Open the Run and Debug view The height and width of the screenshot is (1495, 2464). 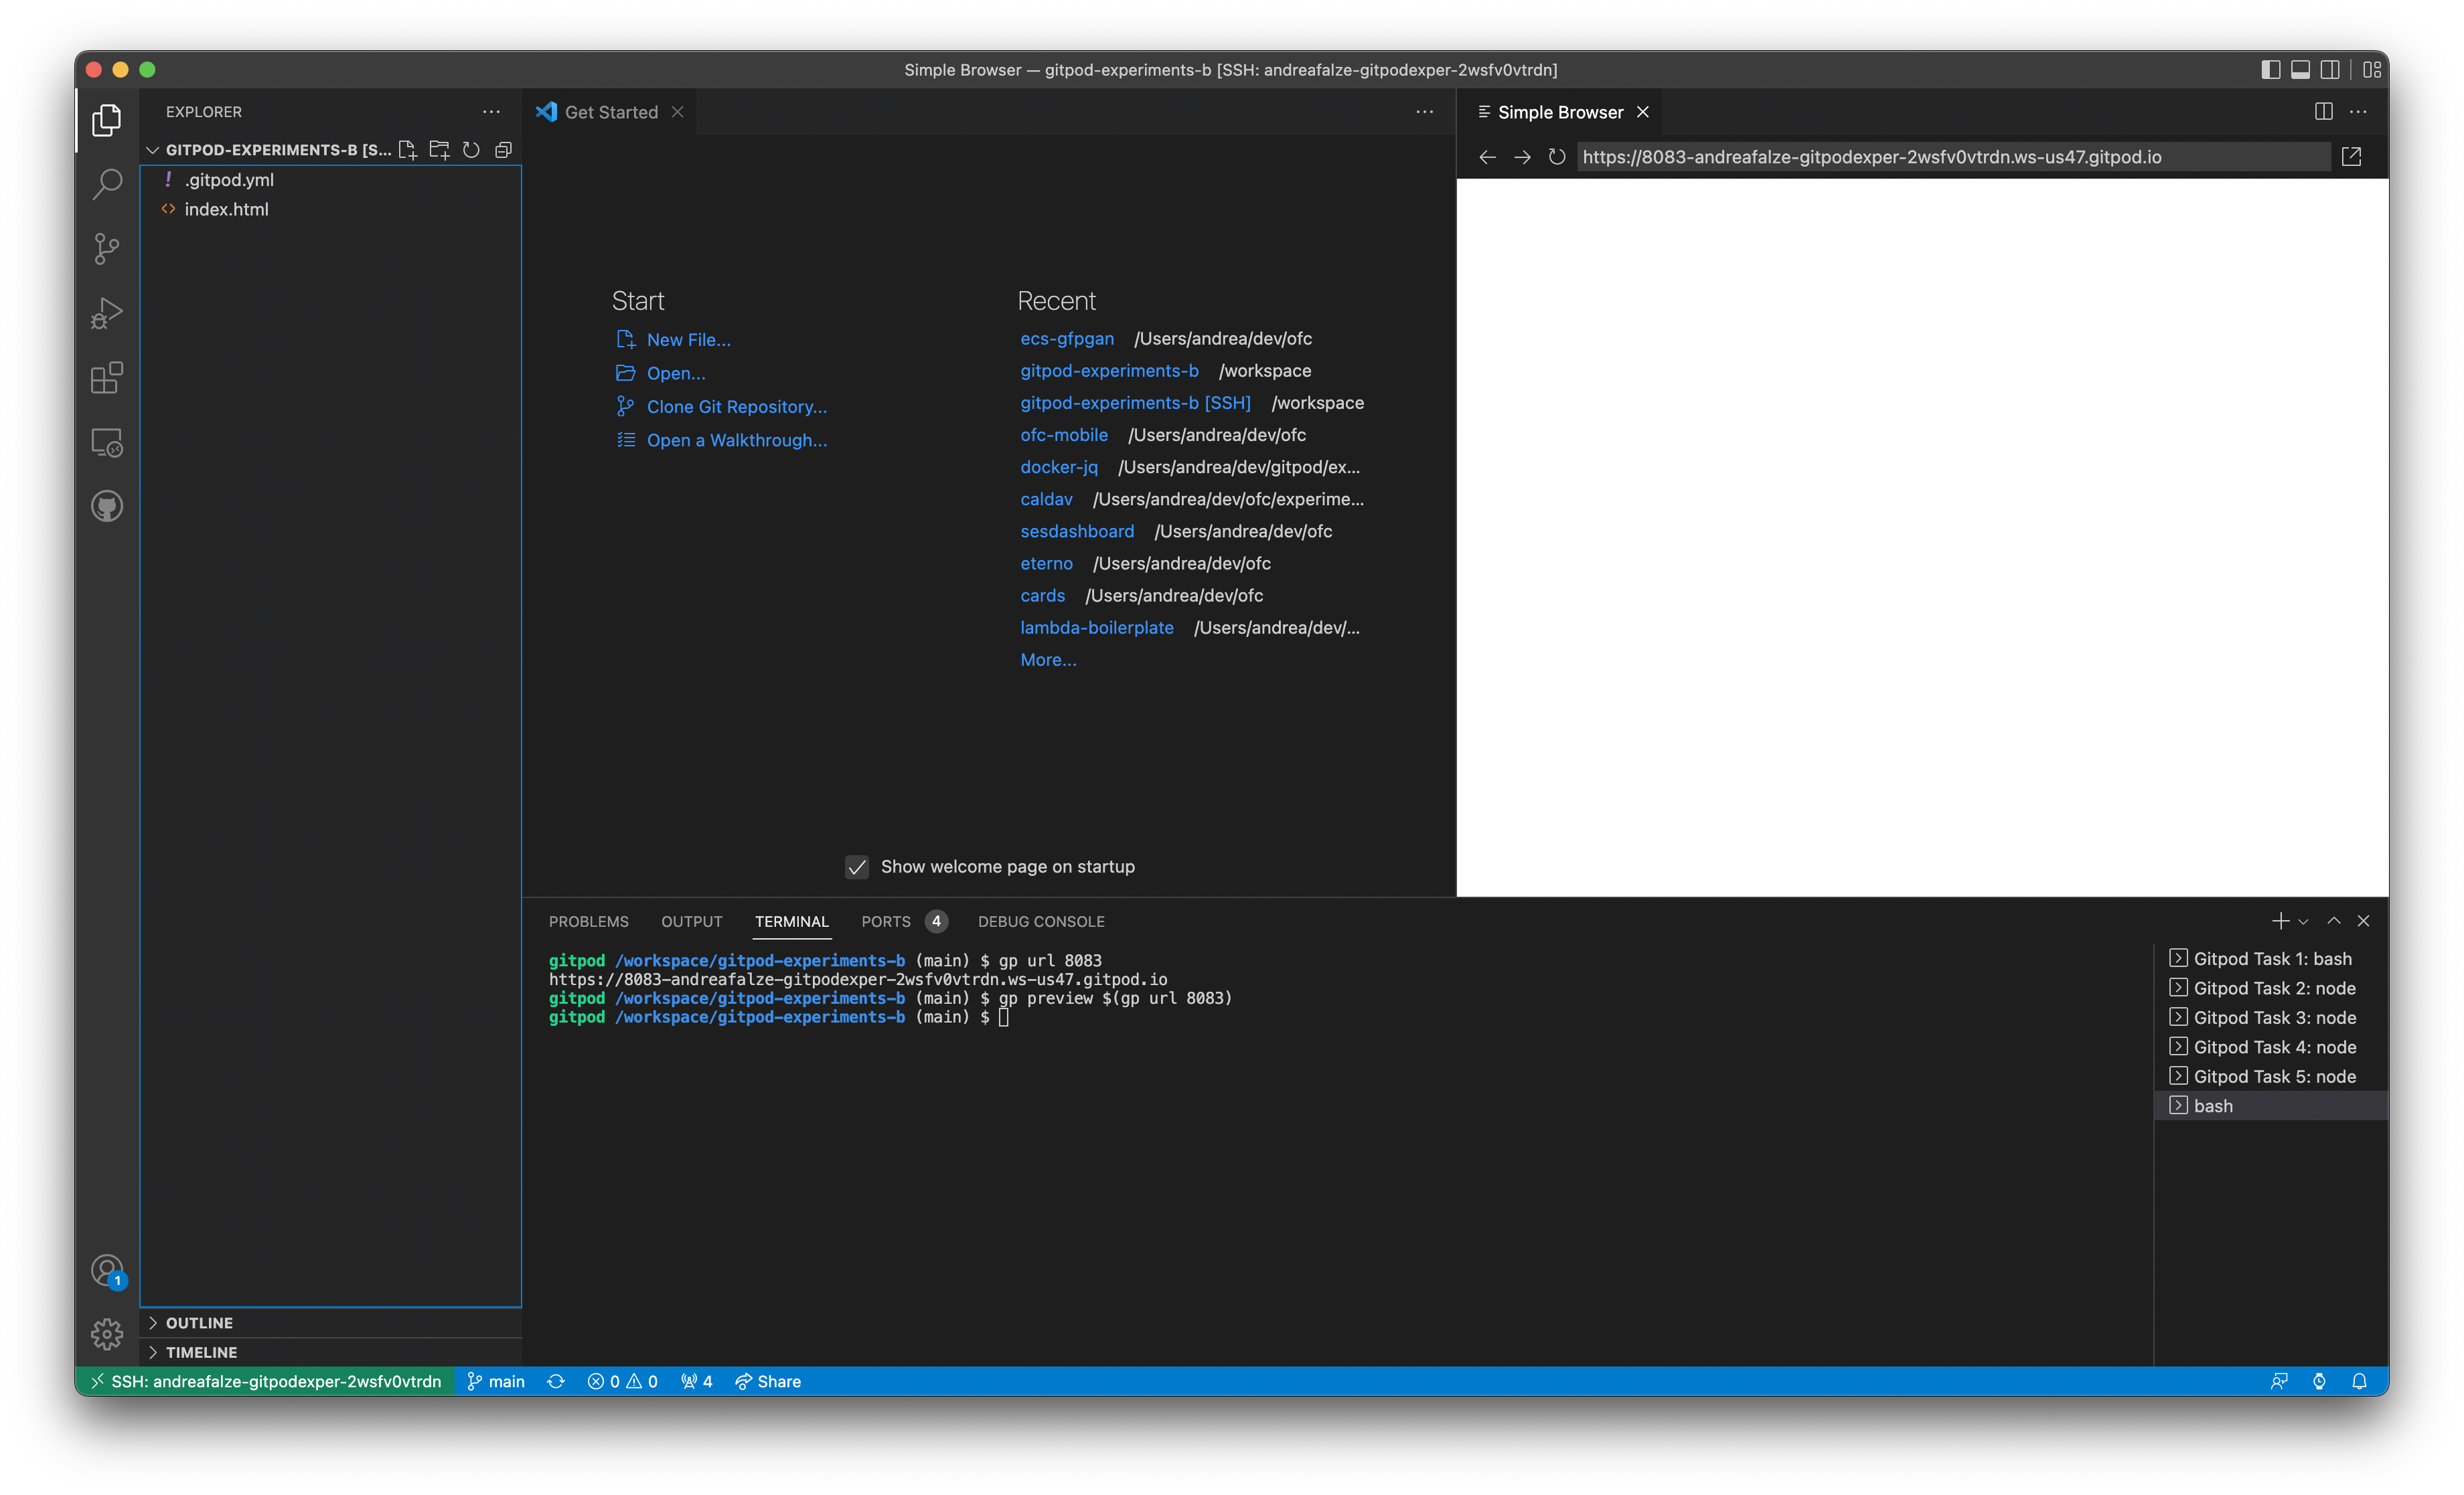106,313
